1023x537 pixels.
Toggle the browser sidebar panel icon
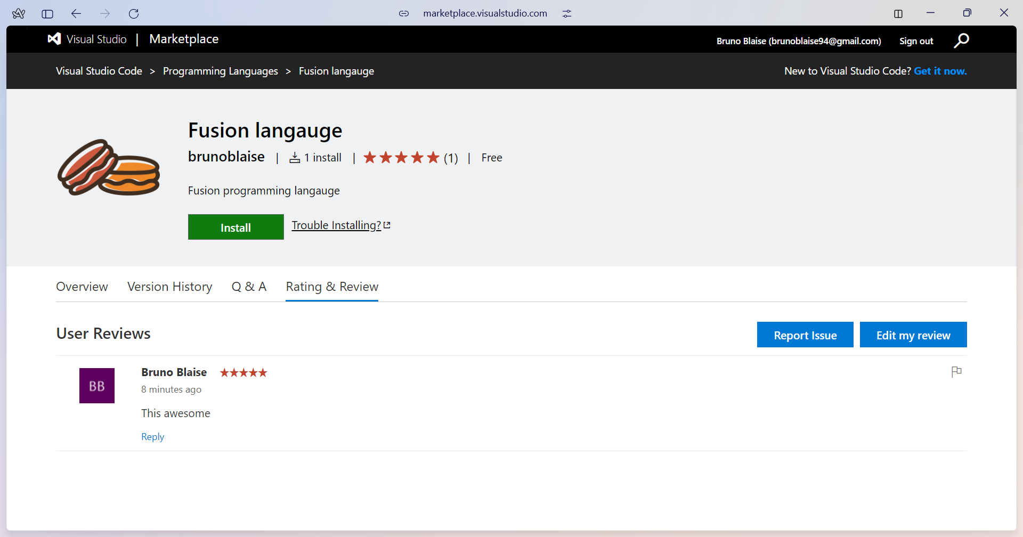47,14
